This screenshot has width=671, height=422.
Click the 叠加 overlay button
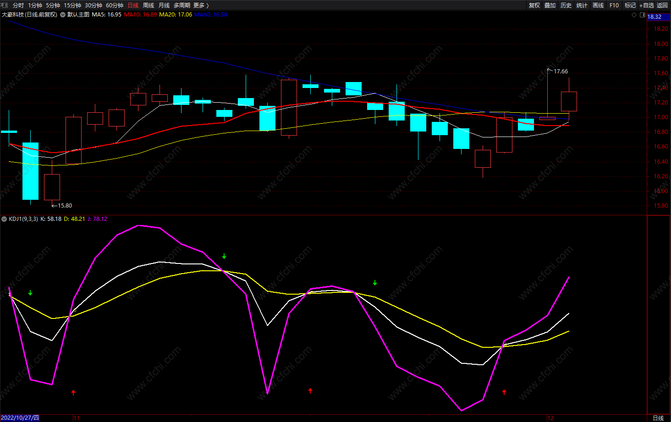550,5
